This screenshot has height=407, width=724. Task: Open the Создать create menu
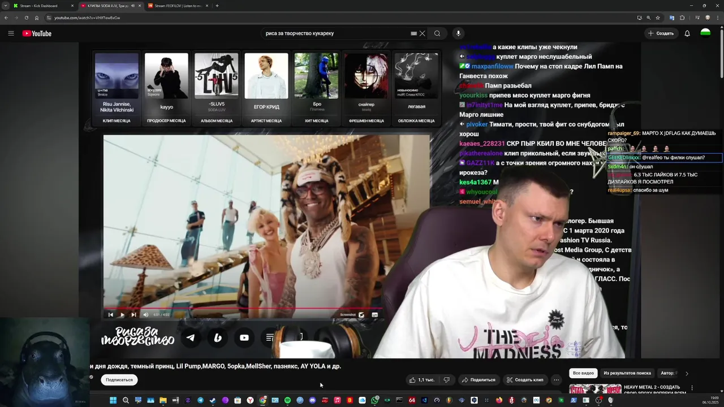point(661,33)
